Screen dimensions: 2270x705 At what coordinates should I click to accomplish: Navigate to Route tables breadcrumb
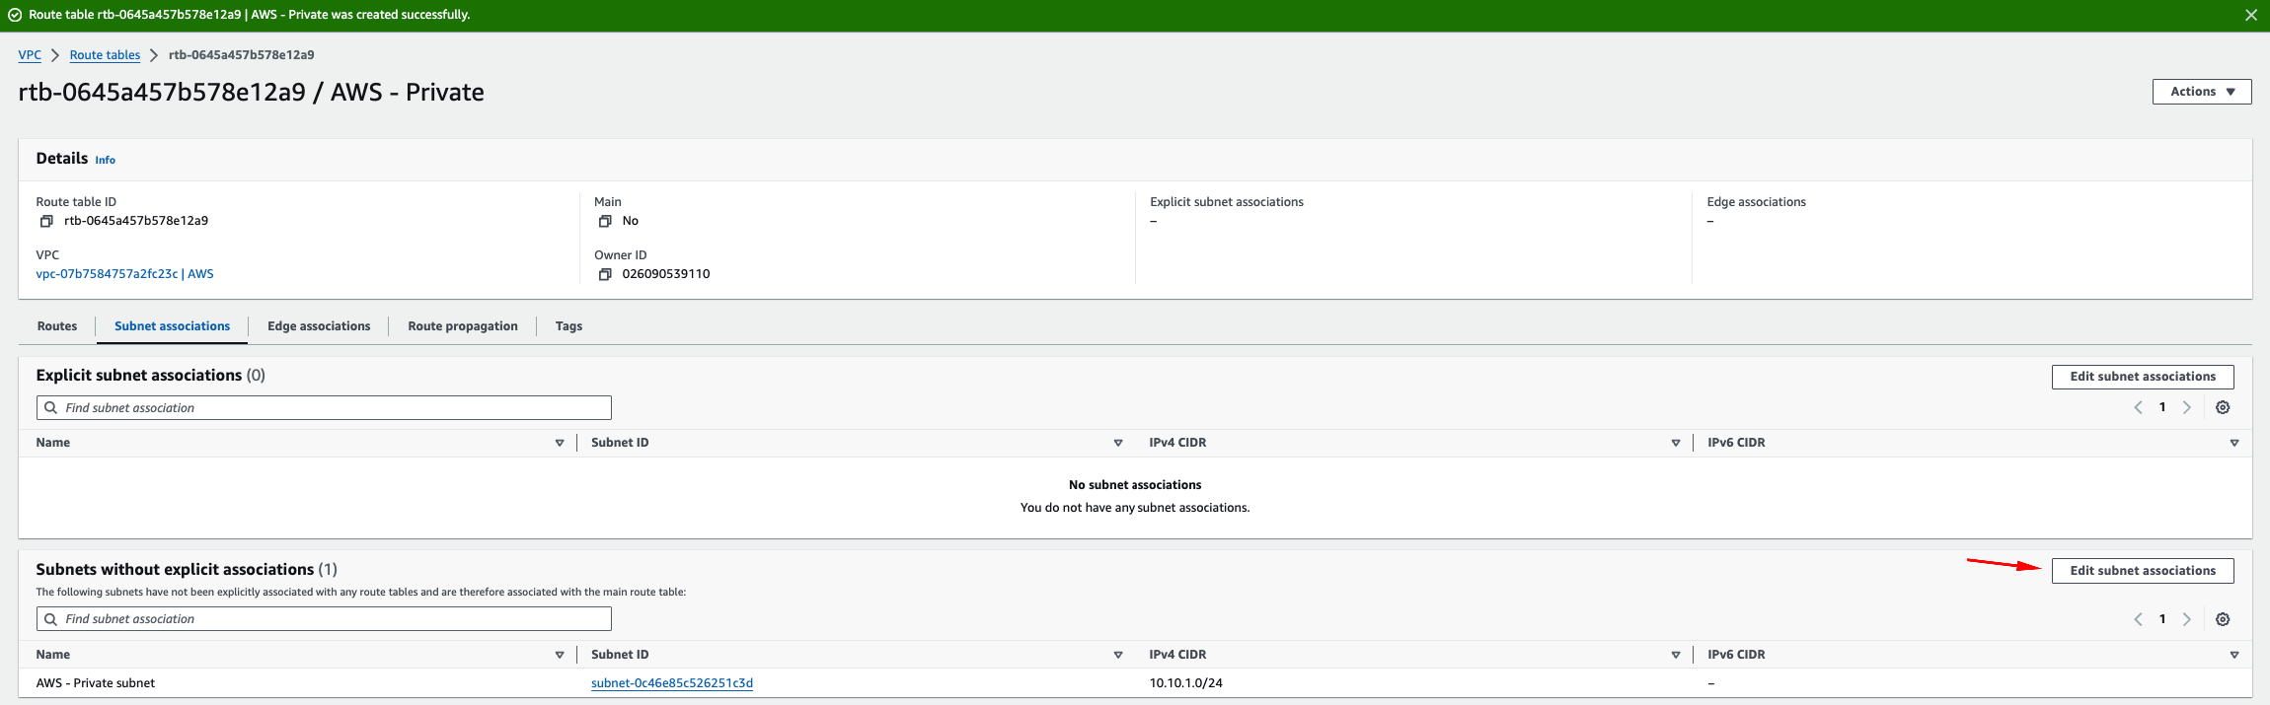105,55
